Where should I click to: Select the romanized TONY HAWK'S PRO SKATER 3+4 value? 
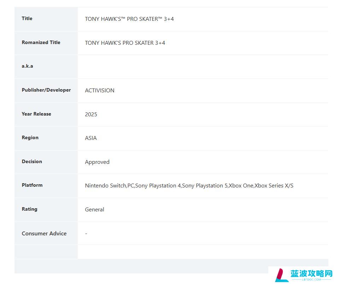125,43
